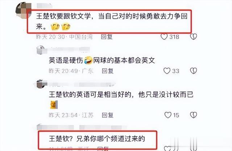Select the comment text 王楚钦要跟钦文学

(63, 16)
